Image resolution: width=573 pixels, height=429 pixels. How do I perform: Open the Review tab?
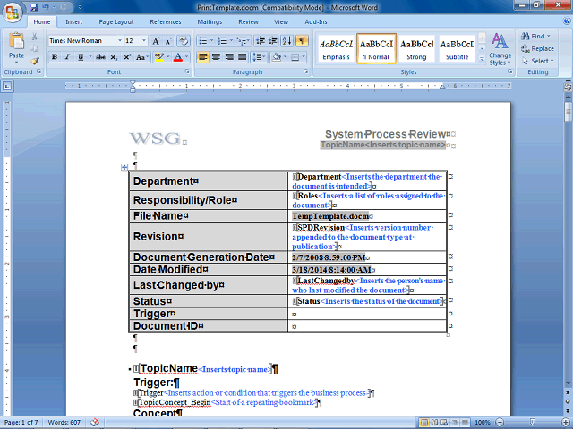(x=249, y=21)
